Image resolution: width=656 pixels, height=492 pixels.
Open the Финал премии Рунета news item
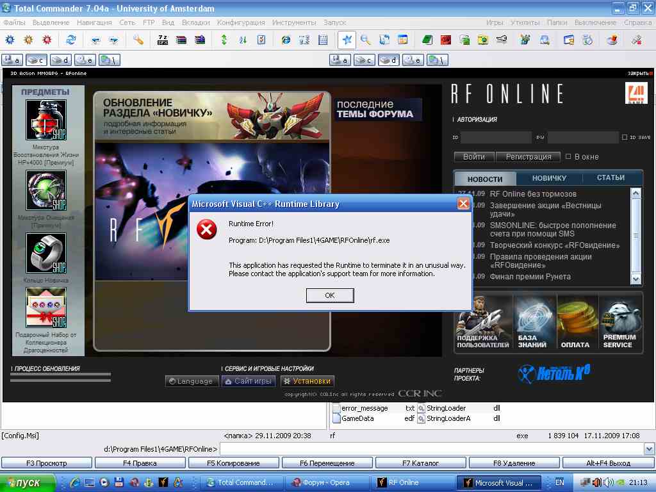point(530,277)
